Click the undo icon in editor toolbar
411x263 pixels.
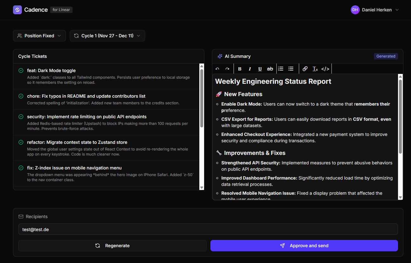tap(217, 69)
